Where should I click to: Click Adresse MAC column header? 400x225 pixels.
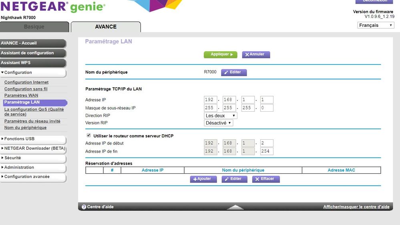(x=341, y=170)
